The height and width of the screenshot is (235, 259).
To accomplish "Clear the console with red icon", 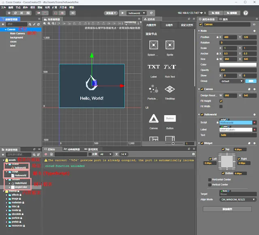I will tap(46, 154).
